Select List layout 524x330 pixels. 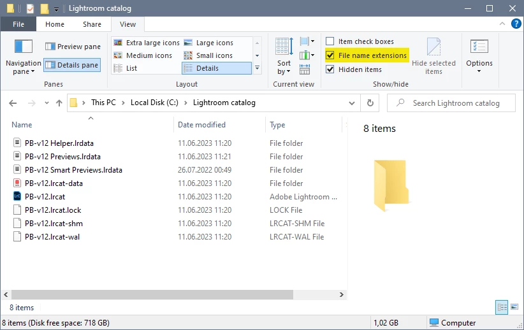pos(126,68)
